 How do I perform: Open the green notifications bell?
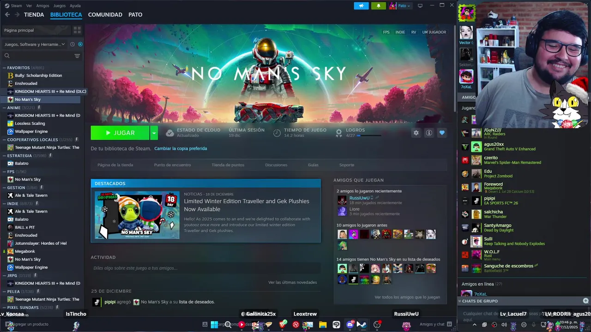point(379,6)
